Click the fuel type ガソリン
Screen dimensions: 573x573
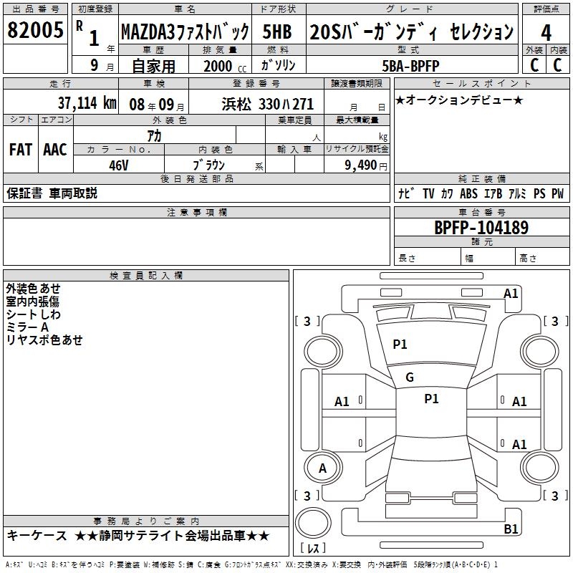click(x=278, y=65)
